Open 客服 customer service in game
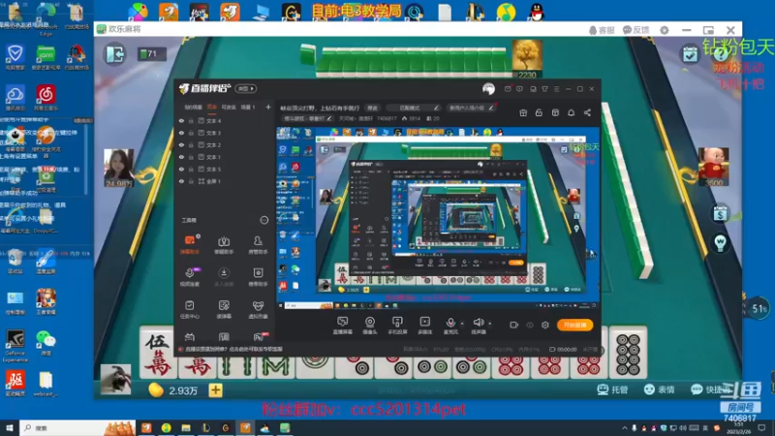The image size is (775, 436). [x=602, y=30]
